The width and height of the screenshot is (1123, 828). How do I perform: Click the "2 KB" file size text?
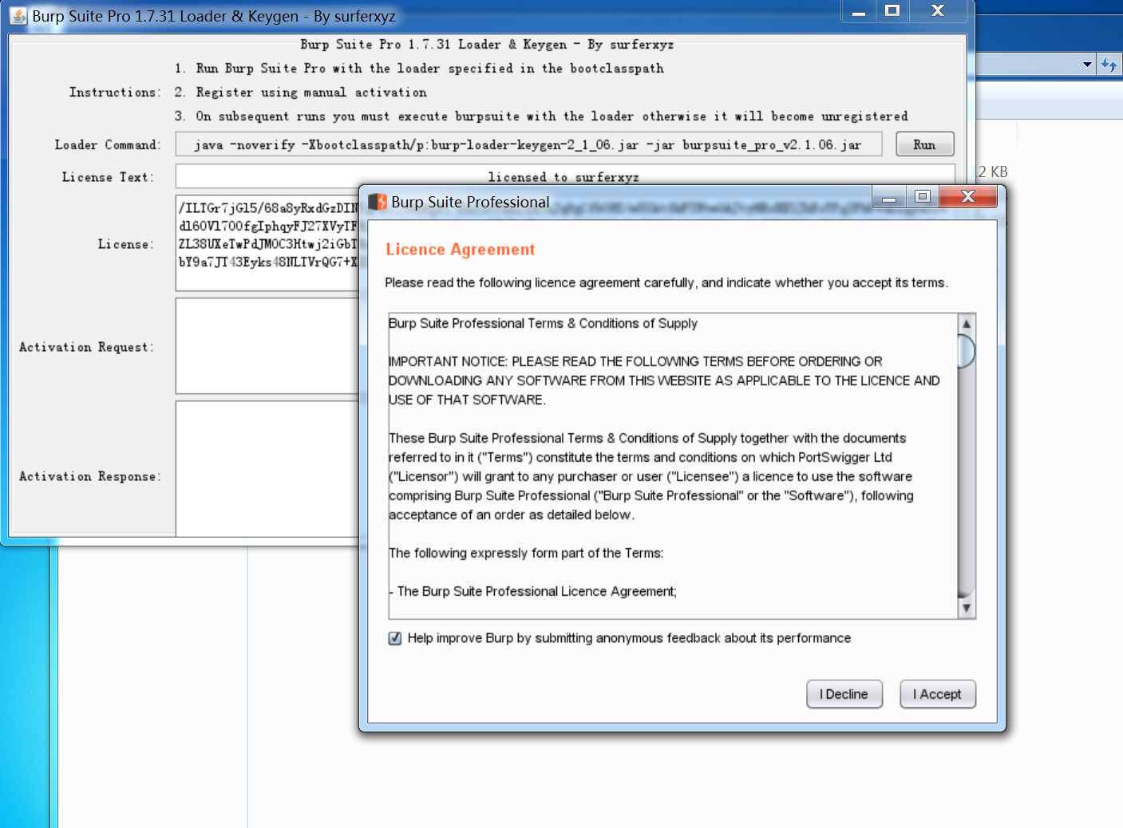pos(993,172)
